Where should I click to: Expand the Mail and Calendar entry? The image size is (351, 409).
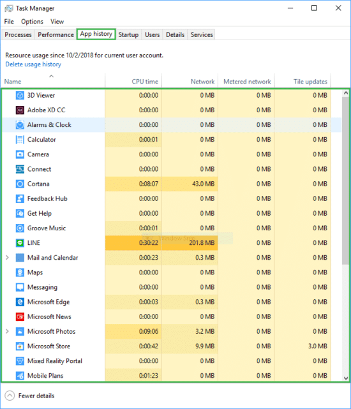[x=7, y=258]
